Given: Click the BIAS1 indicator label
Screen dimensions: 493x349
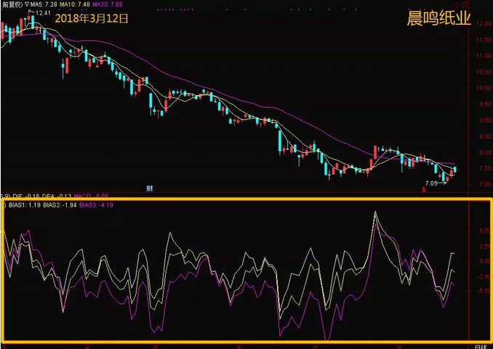Looking at the screenshot, I should point(24,206).
